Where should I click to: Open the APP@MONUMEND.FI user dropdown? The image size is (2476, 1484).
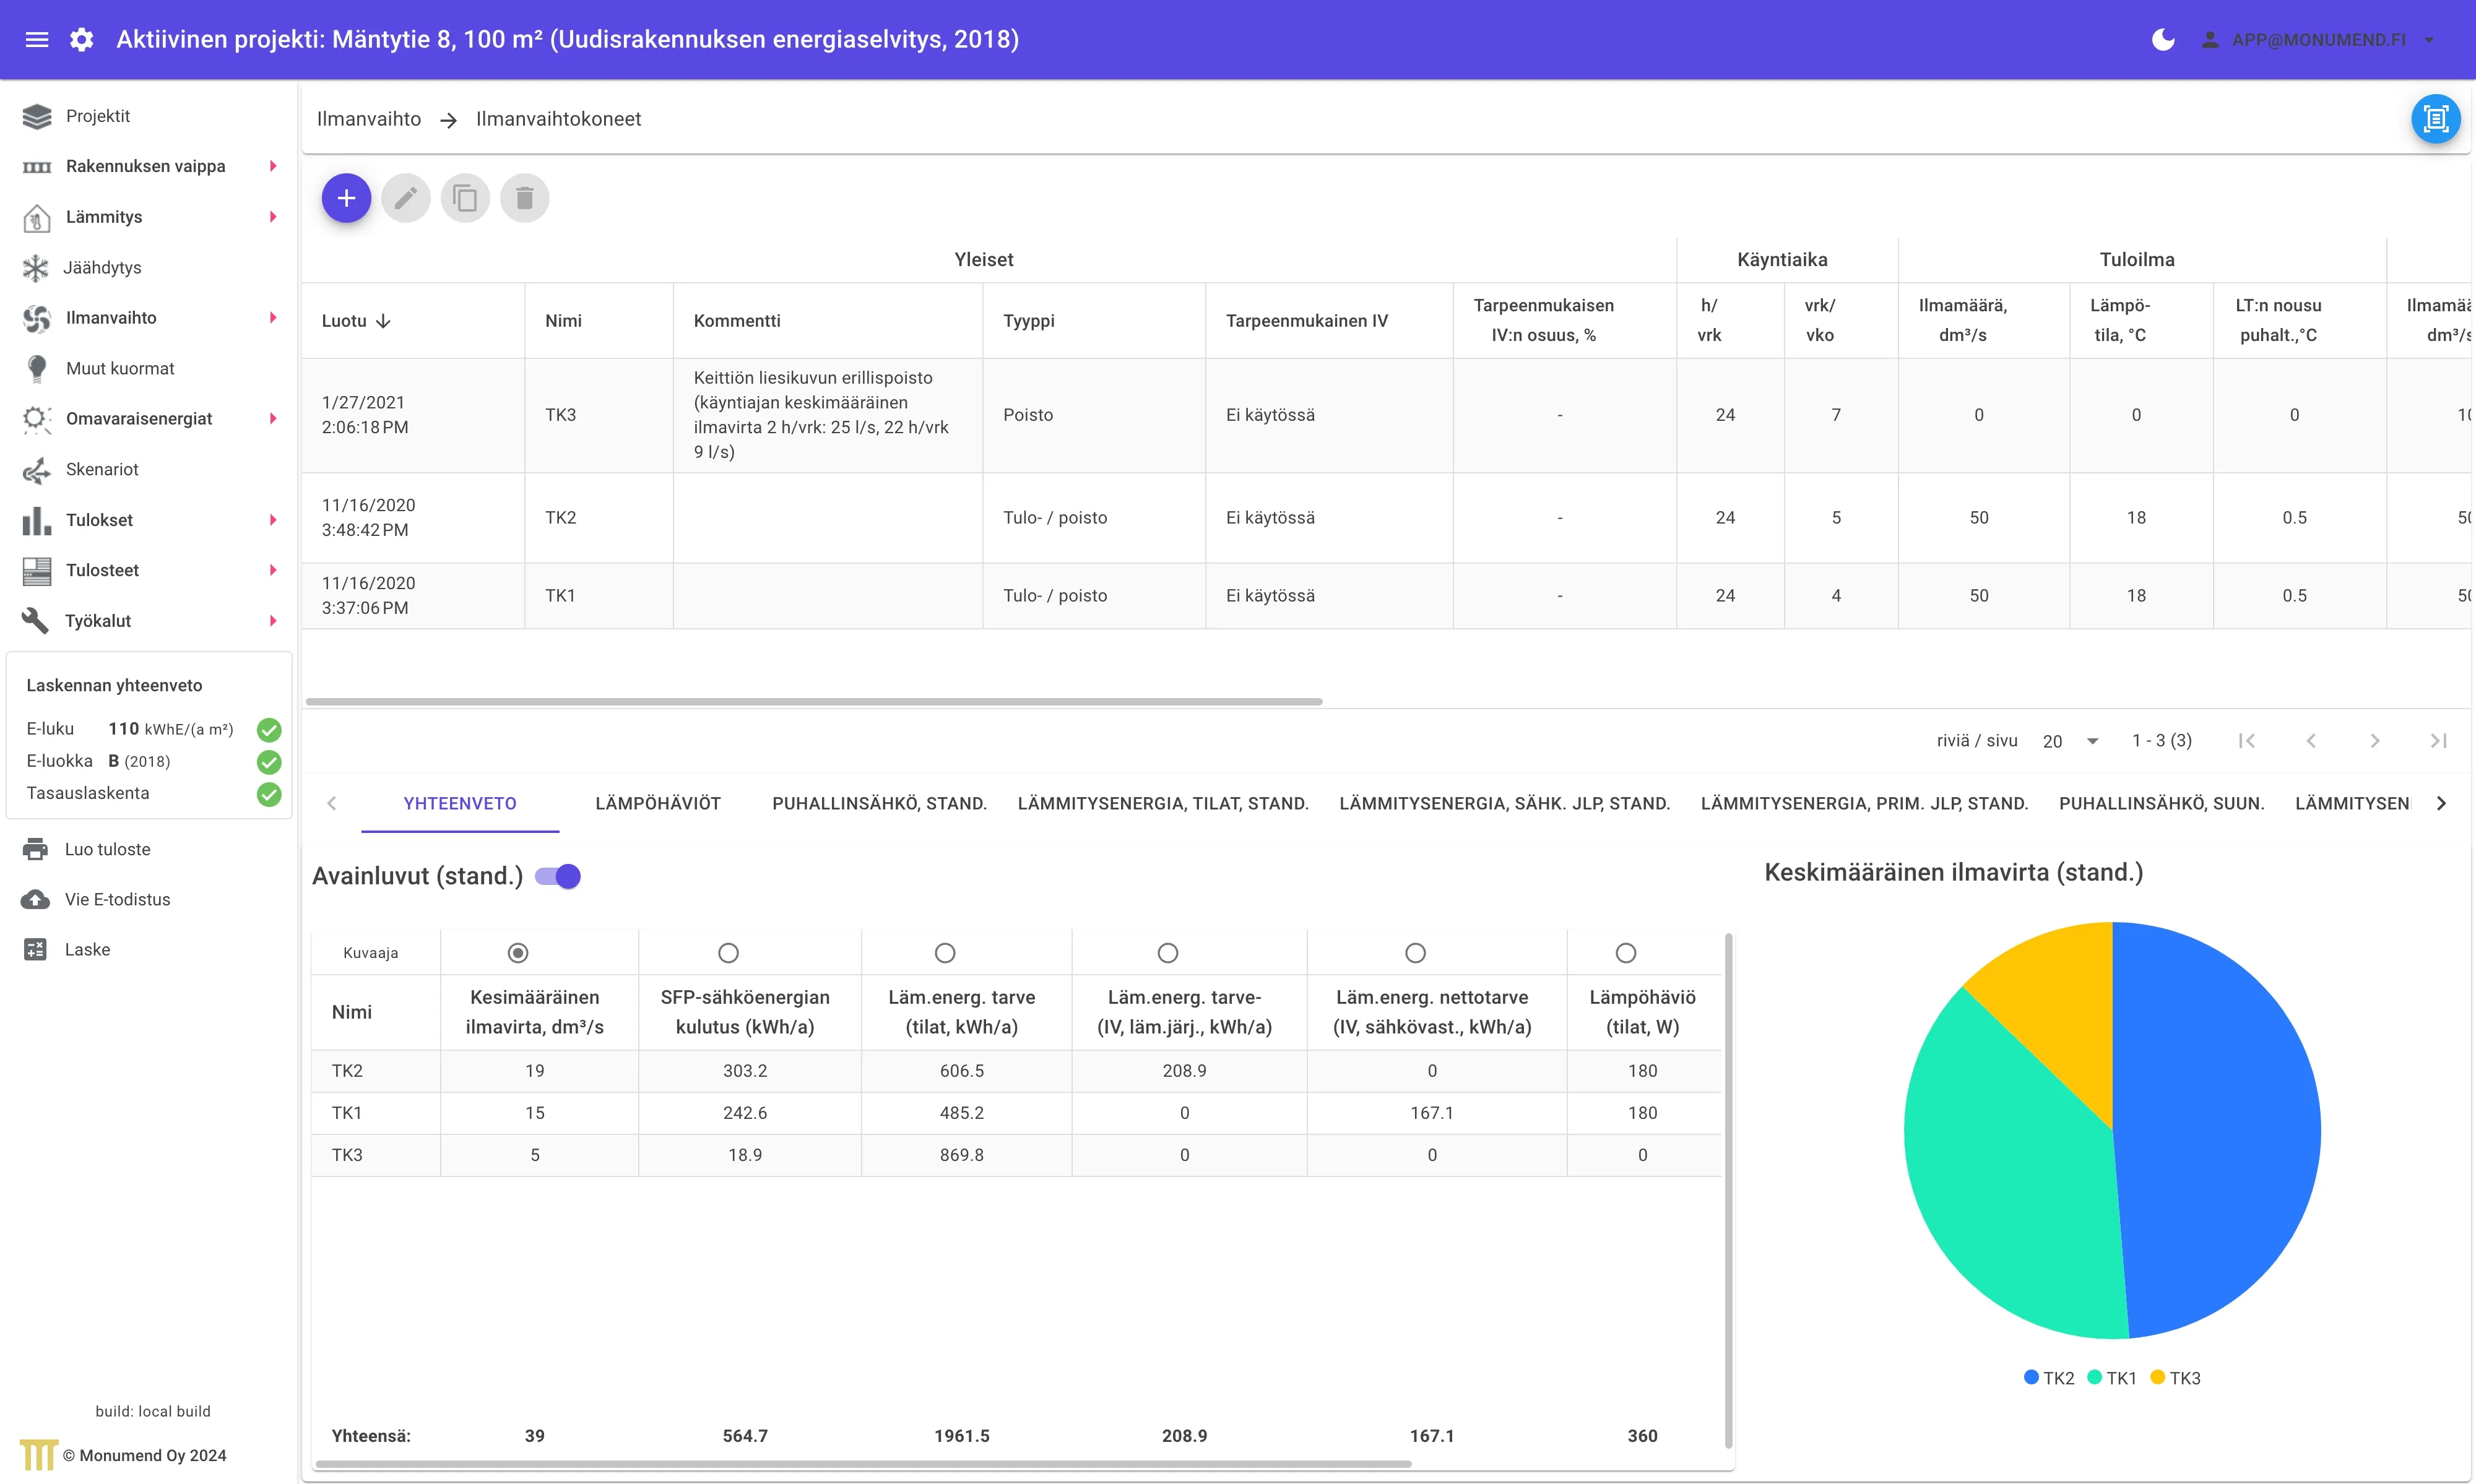pos(2317,40)
